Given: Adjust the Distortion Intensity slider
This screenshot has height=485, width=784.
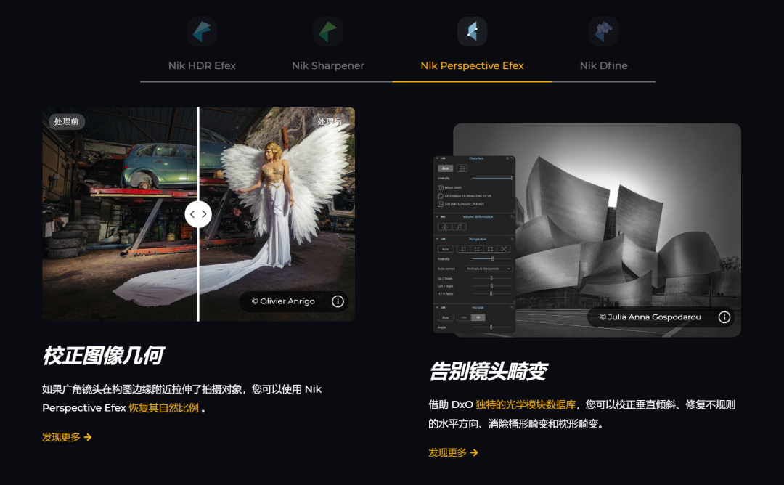Looking at the screenshot, I should coord(492,178).
